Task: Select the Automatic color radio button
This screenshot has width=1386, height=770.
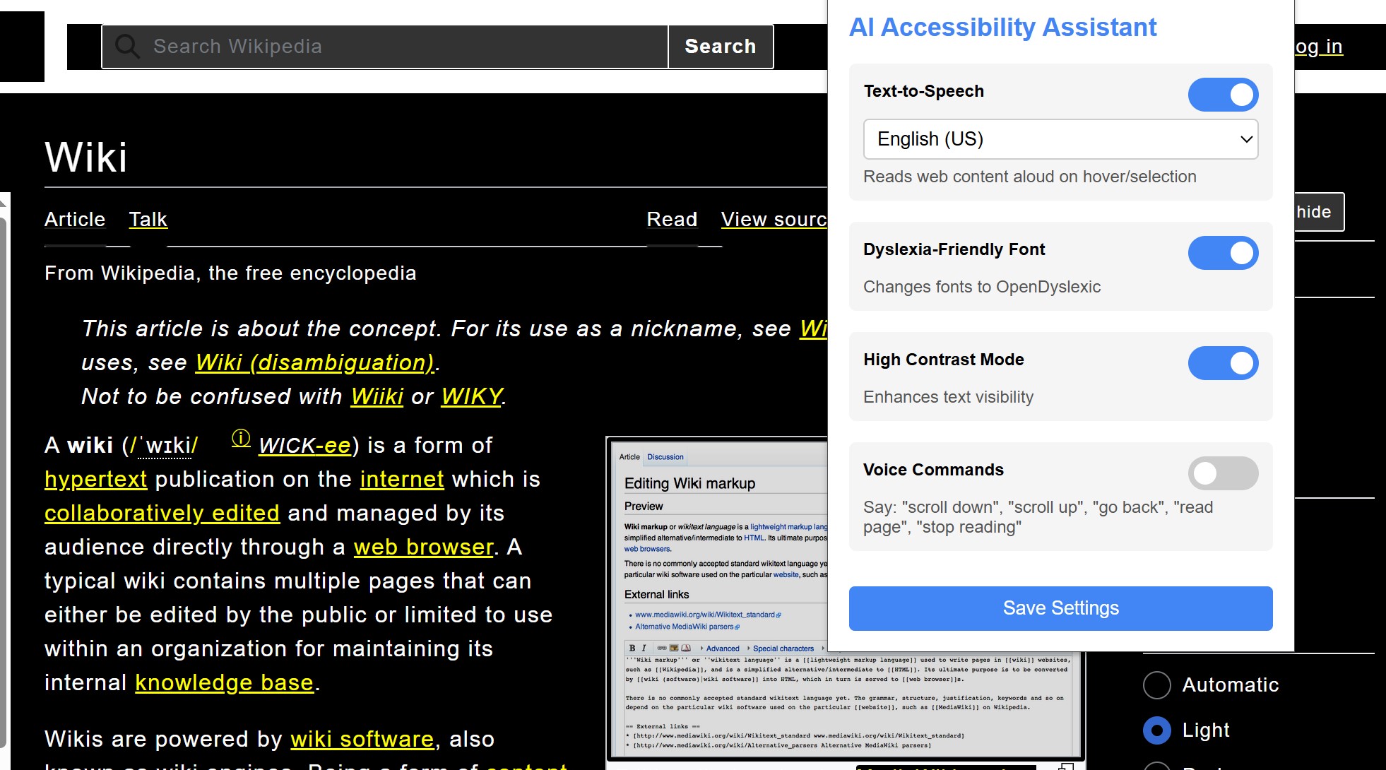Action: tap(1156, 685)
